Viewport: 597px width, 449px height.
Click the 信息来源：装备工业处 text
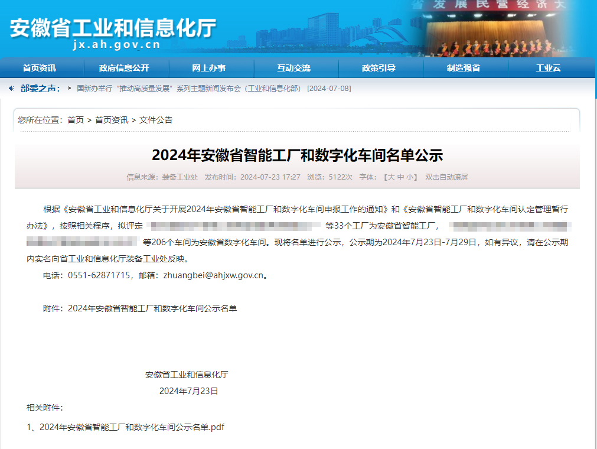162,177
